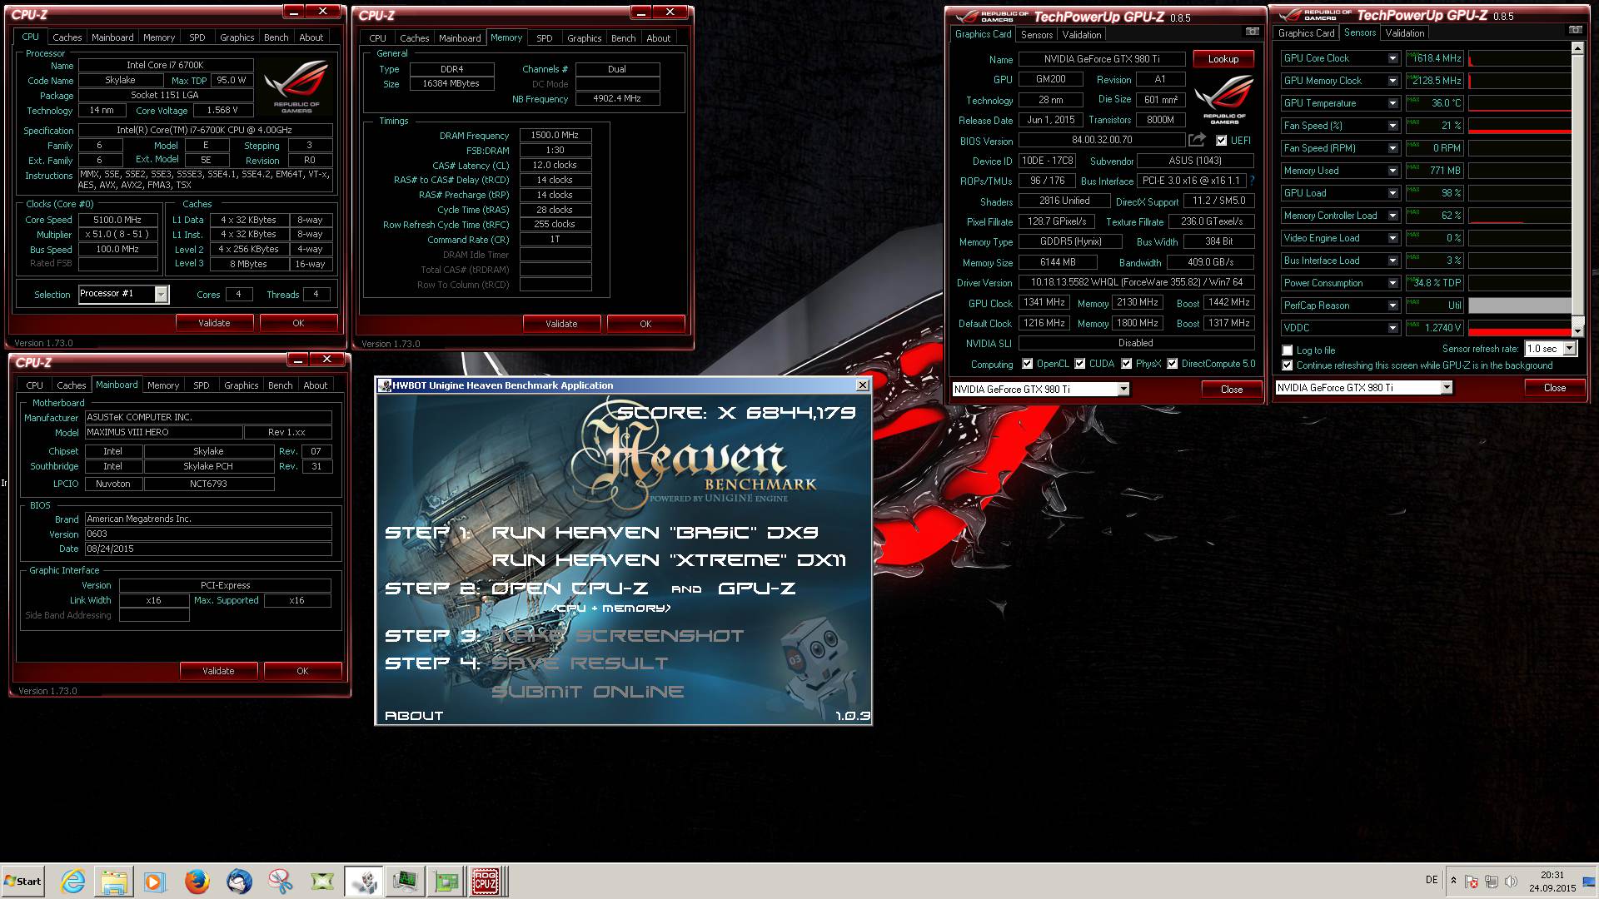Click the DE language indicator

1432,880
